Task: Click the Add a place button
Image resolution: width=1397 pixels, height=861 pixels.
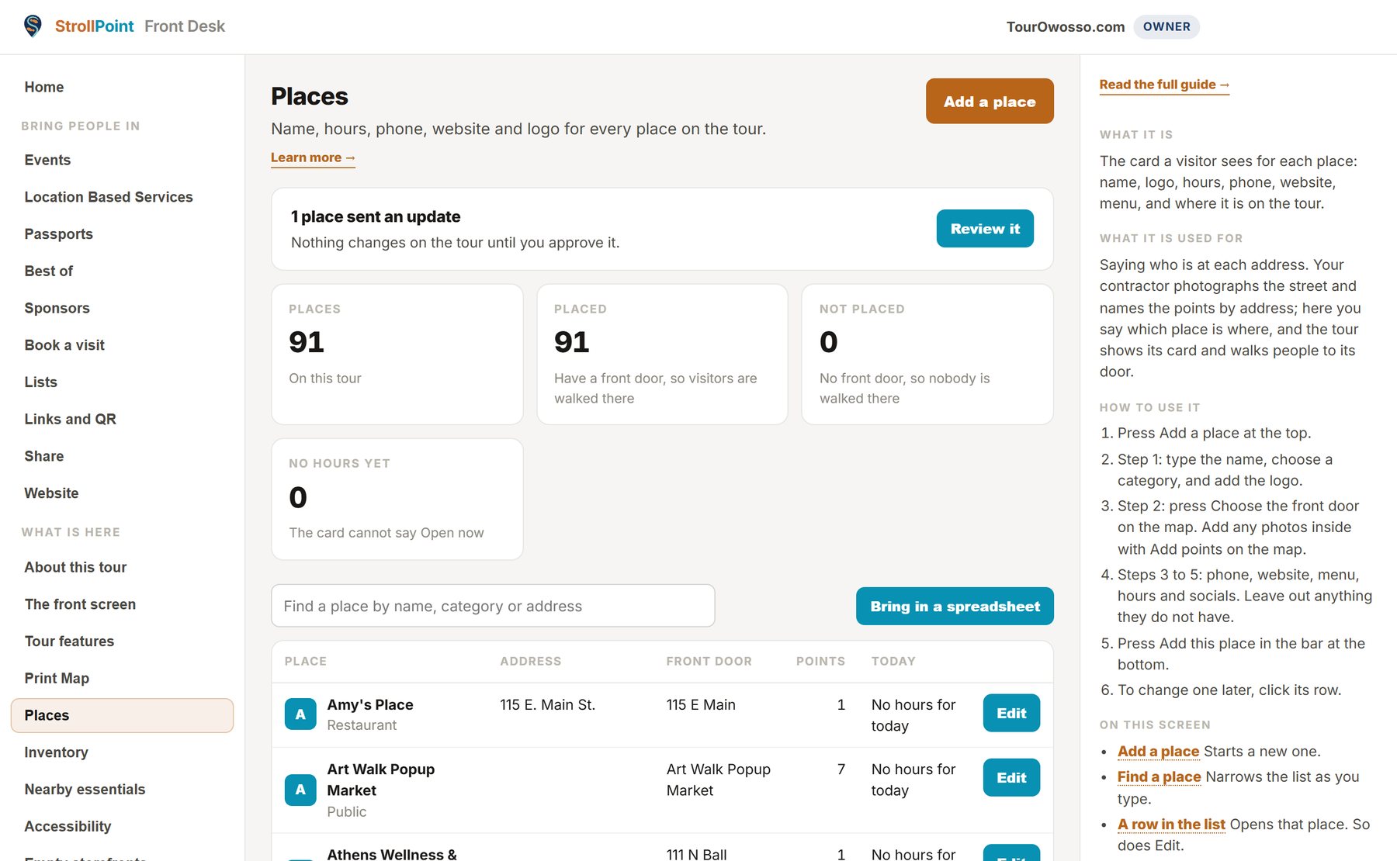Action: [x=990, y=101]
